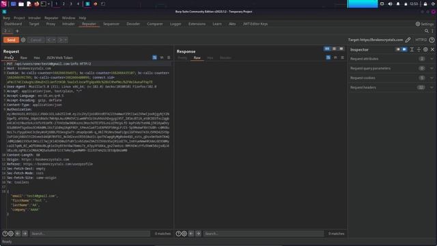
Task: Collapse all Inspector sections
Action: [419, 49]
